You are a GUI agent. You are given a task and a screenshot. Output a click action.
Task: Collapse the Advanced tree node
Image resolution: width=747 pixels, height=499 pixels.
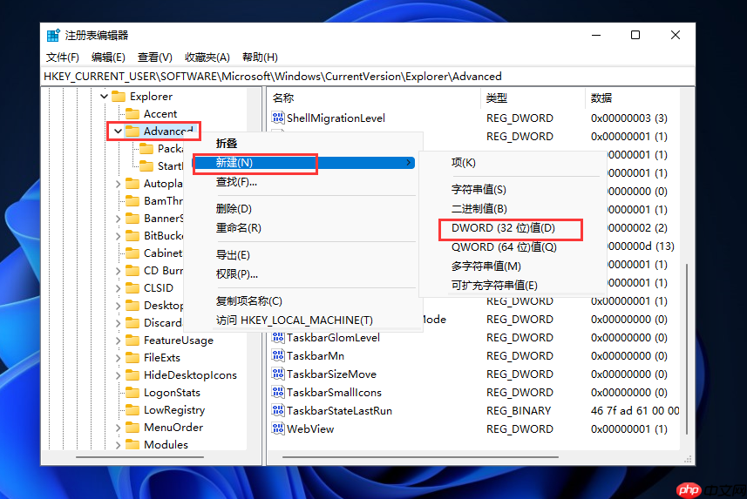click(x=119, y=131)
